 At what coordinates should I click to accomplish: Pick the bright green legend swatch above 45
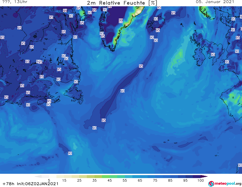pyautogui.click(x=106, y=176)
